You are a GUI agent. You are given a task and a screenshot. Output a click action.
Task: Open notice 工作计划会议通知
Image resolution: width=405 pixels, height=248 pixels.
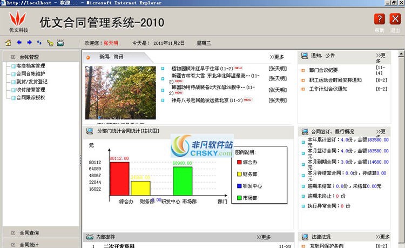[x=328, y=89]
